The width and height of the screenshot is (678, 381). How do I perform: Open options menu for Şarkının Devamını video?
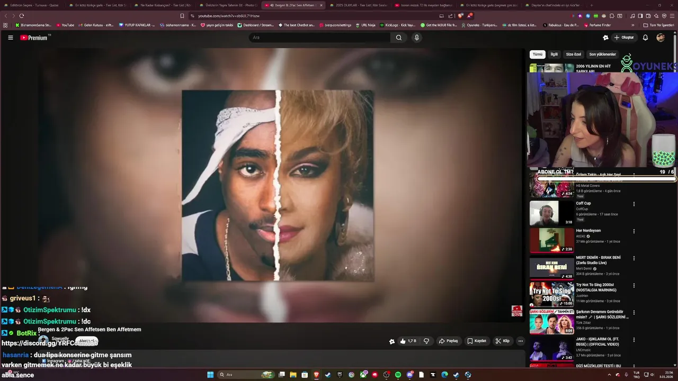(x=634, y=312)
